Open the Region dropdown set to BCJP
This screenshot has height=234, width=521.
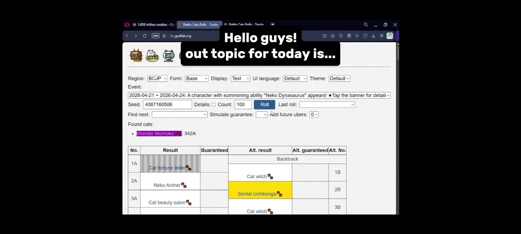pos(157,79)
